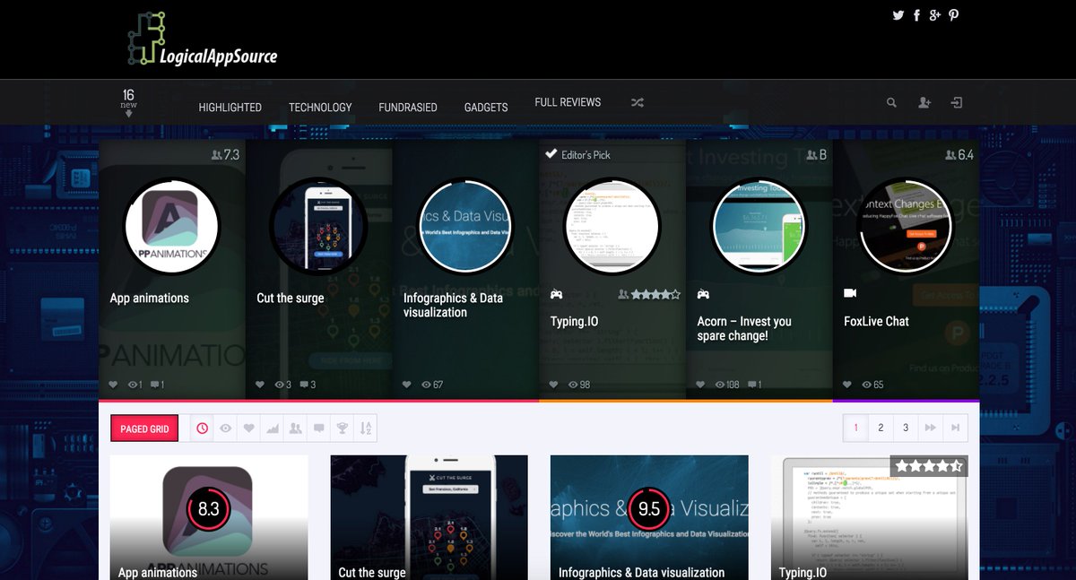Open the Full Reviews menu
The height and width of the screenshot is (580, 1076).
568,102
